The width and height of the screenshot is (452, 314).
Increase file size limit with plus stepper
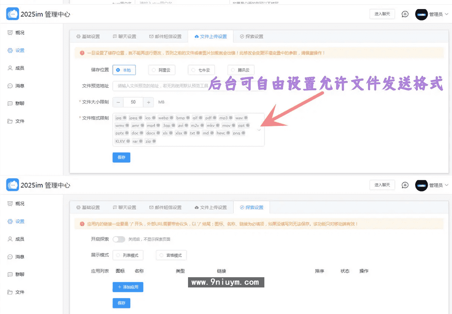[x=149, y=102]
